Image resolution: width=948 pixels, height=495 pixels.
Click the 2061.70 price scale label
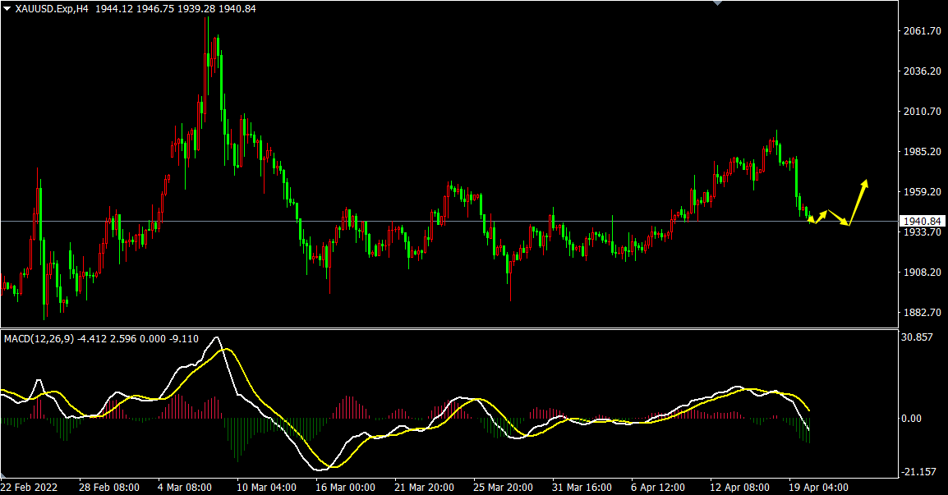pyautogui.click(x=921, y=31)
